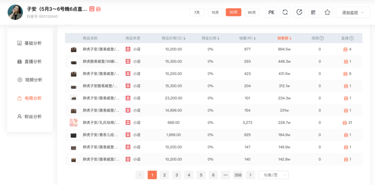Click the red live badge next to 子安 title
Image resolution: width=375 pixels, height=185 pixels.
(98, 9)
